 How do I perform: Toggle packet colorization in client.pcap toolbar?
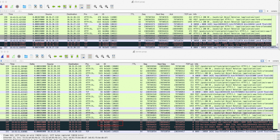click(88, 6)
